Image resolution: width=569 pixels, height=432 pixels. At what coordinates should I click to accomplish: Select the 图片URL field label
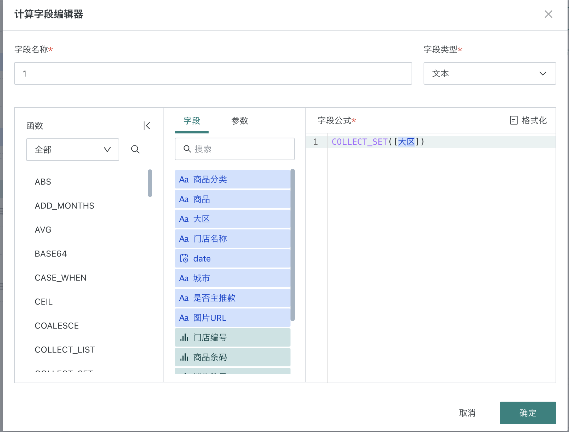click(x=210, y=318)
